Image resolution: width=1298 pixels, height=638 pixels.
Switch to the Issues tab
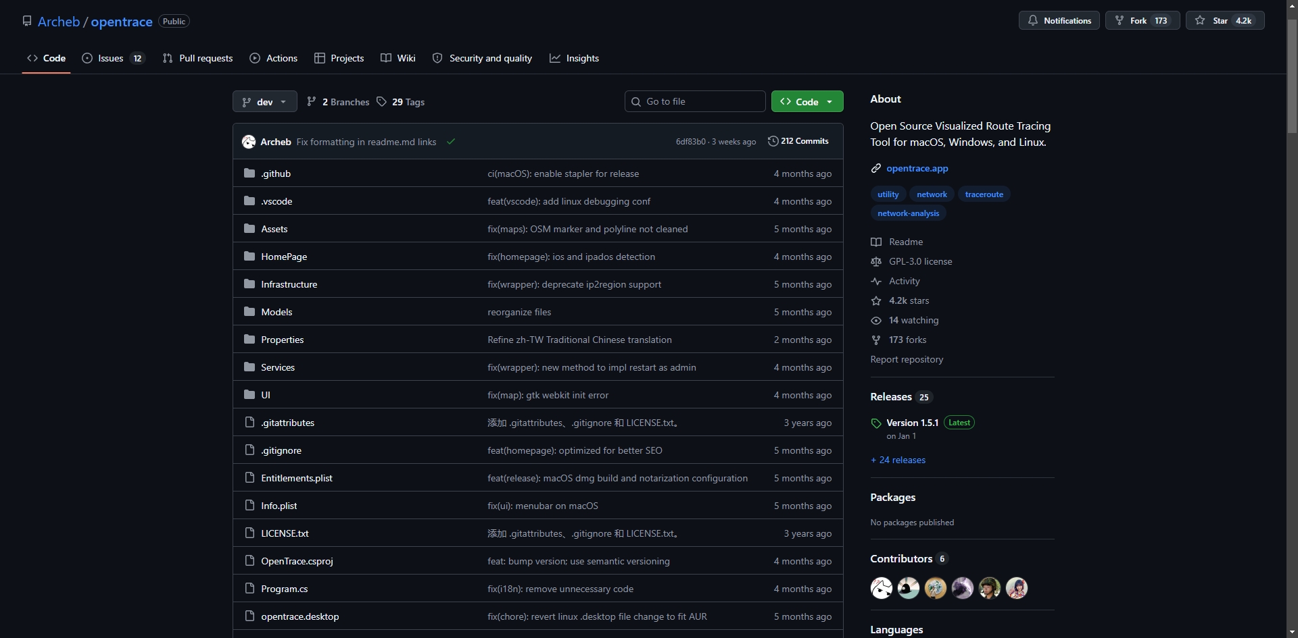click(114, 58)
